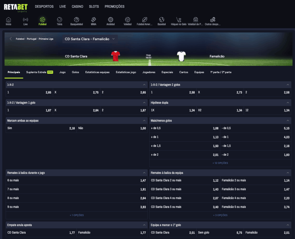
Task: Collapse Remates à baliza durante o jogo
Action: point(144,173)
